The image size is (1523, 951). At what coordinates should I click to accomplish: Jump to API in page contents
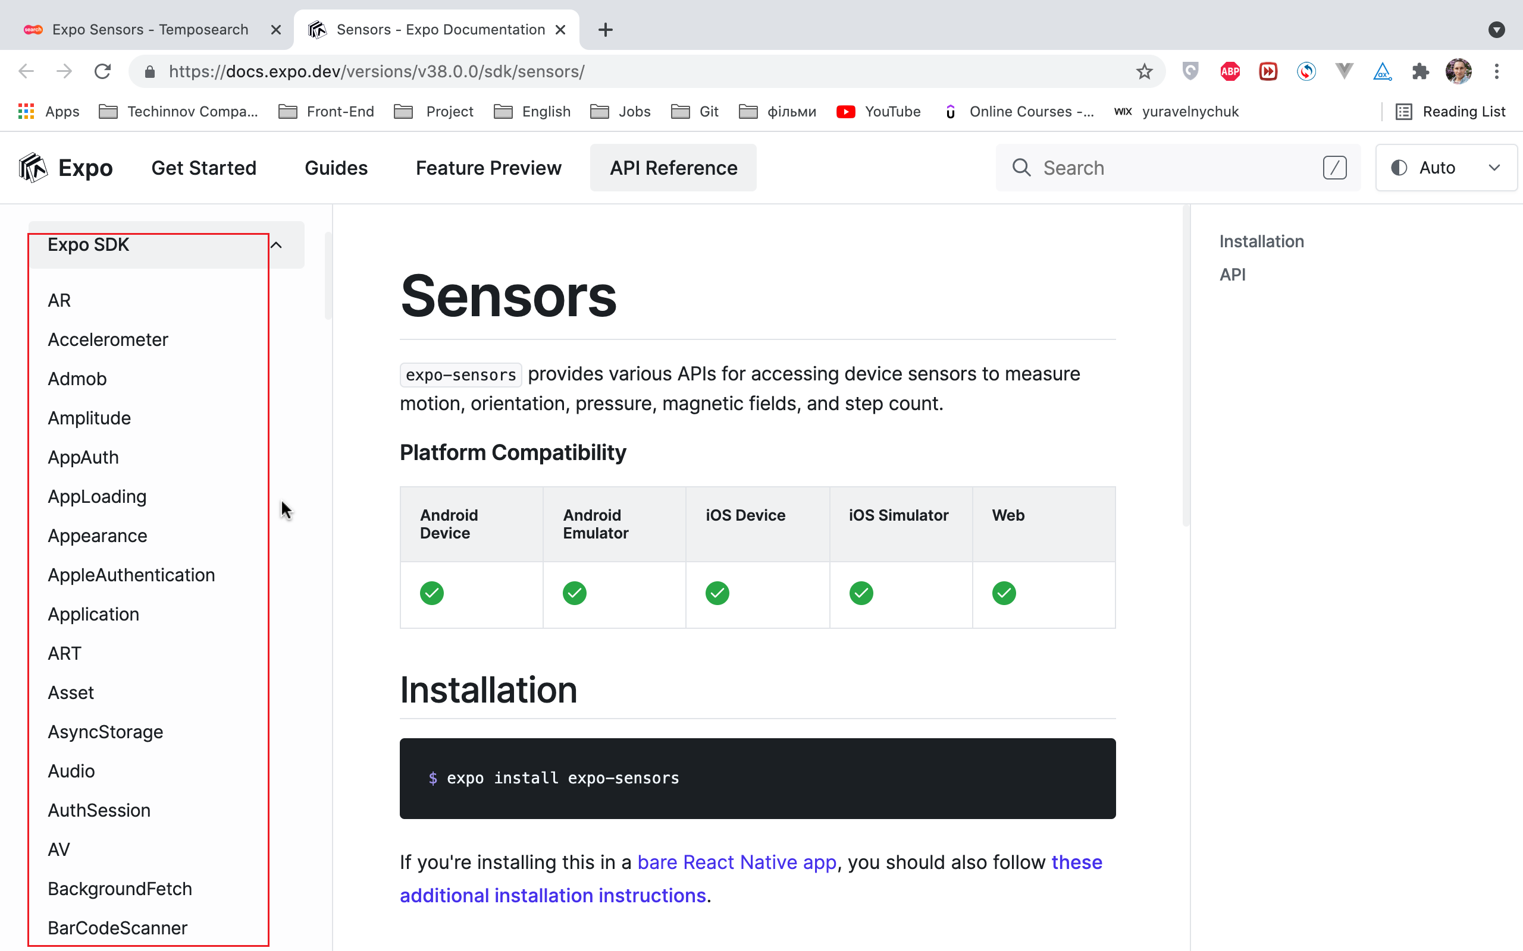coord(1232,275)
